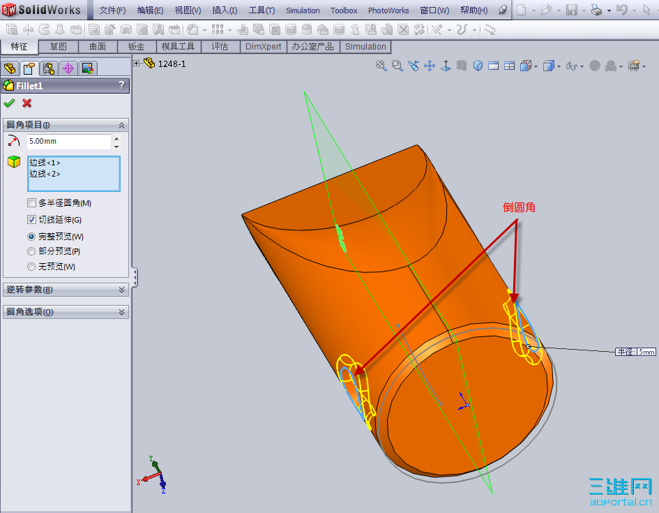Collapse the 圆角项目 section
The width and height of the screenshot is (659, 513).
[121, 126]
